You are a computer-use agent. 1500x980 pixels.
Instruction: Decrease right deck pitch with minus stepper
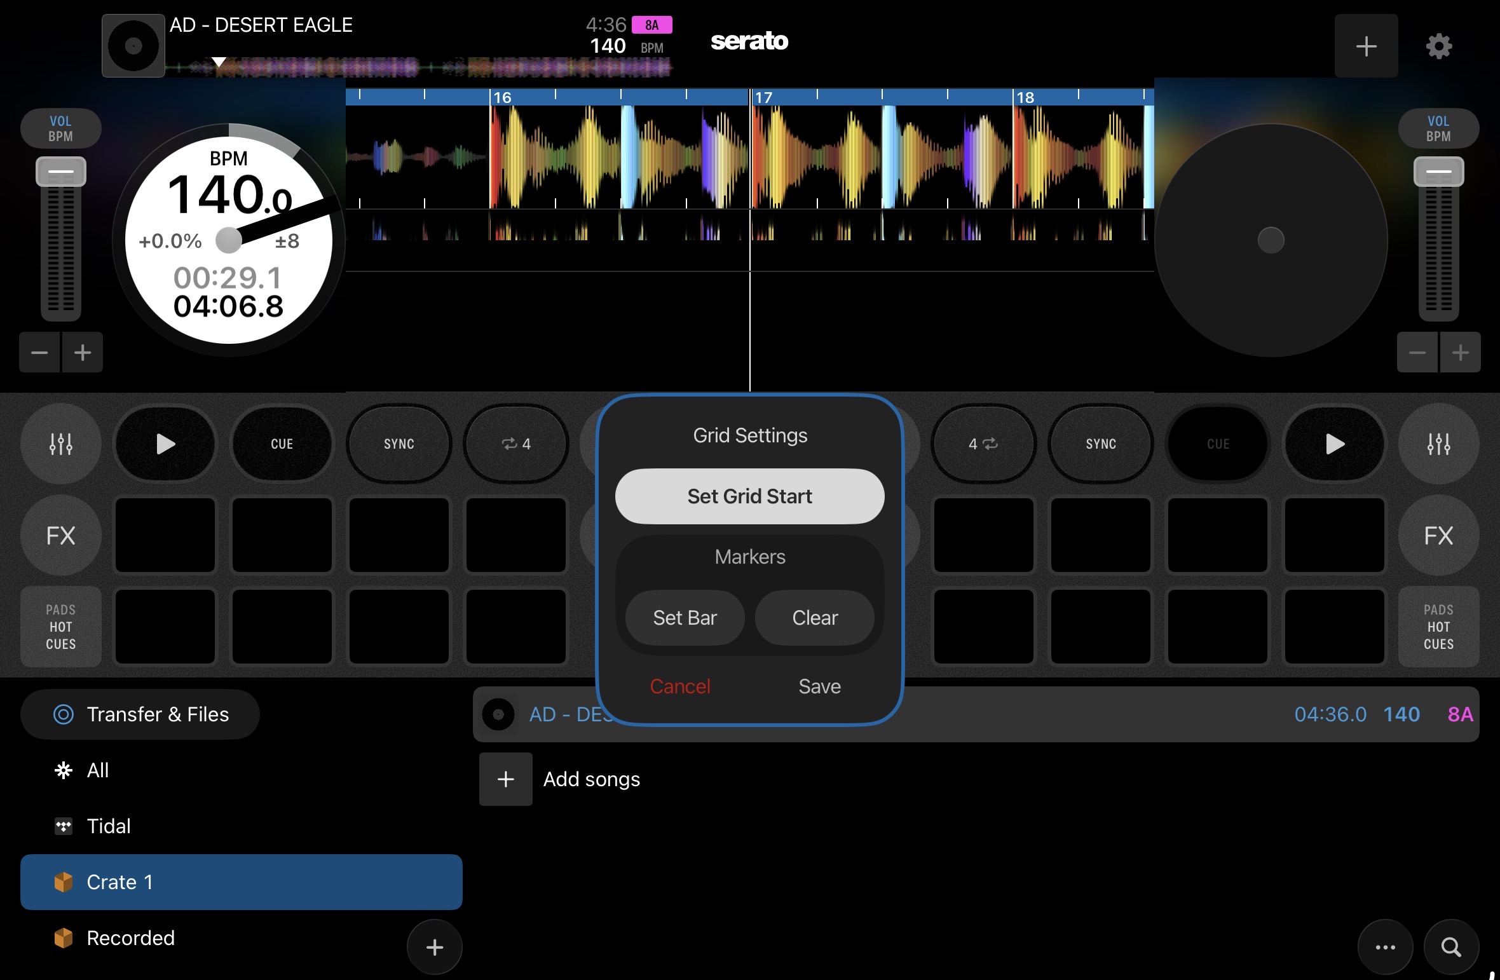point(1417,352)
